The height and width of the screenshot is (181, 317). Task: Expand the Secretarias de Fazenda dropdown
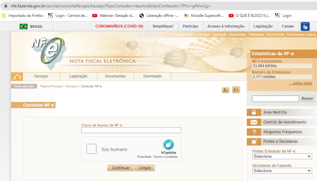click(282, 171)
